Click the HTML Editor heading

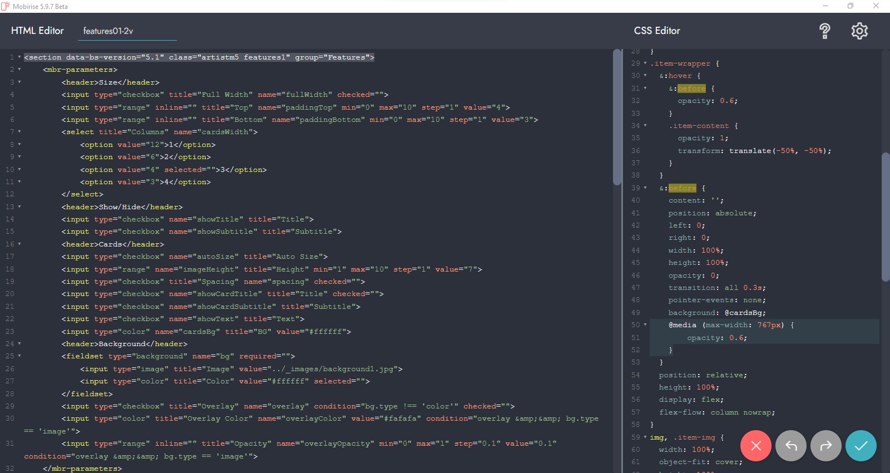pyautogui.click(x=37, y=31)
